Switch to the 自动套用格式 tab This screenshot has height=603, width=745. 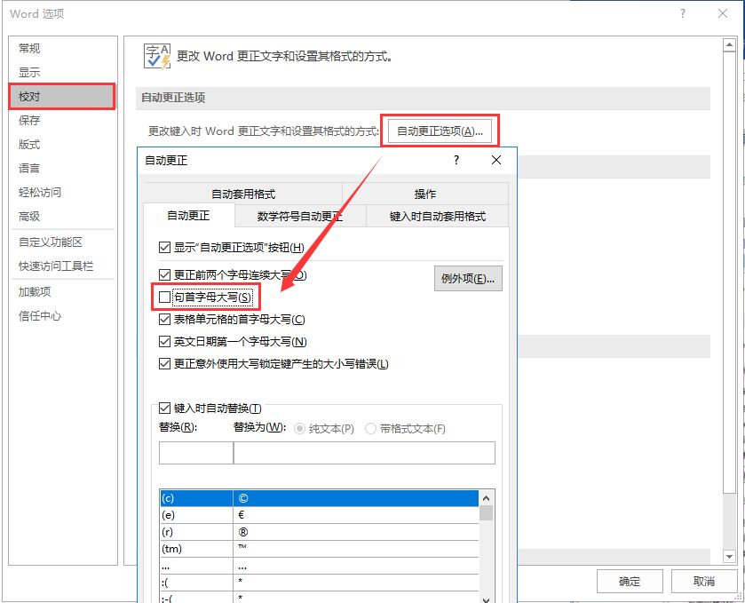(242, 194)
